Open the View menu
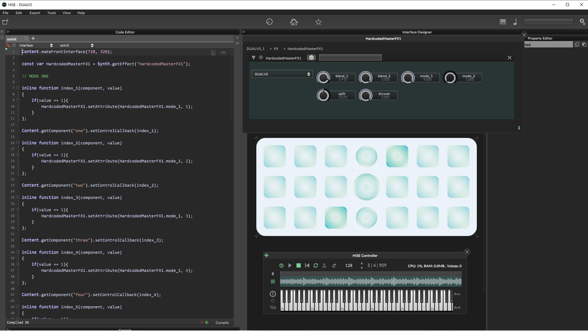 66,13
